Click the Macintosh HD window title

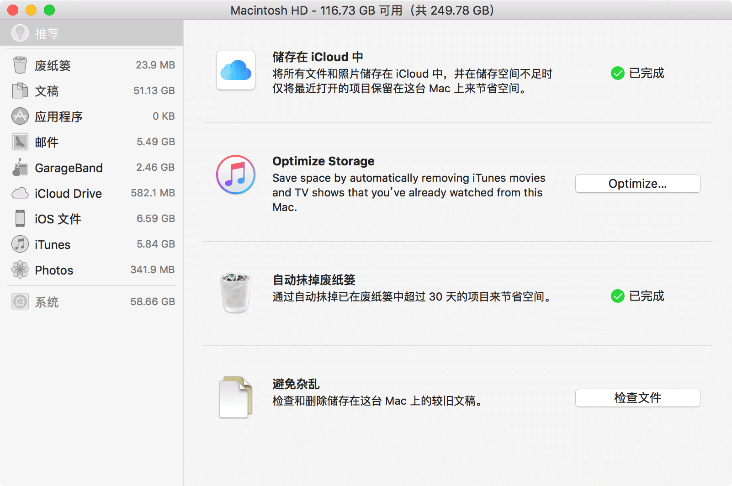point(362,10)
